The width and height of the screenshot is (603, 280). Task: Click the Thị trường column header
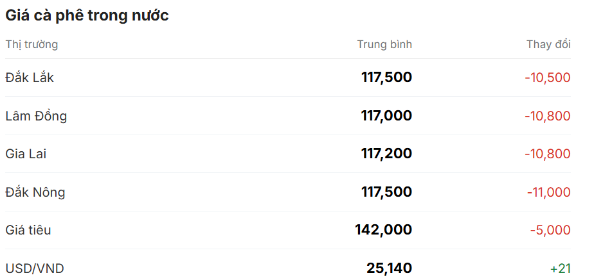point(32,44)
